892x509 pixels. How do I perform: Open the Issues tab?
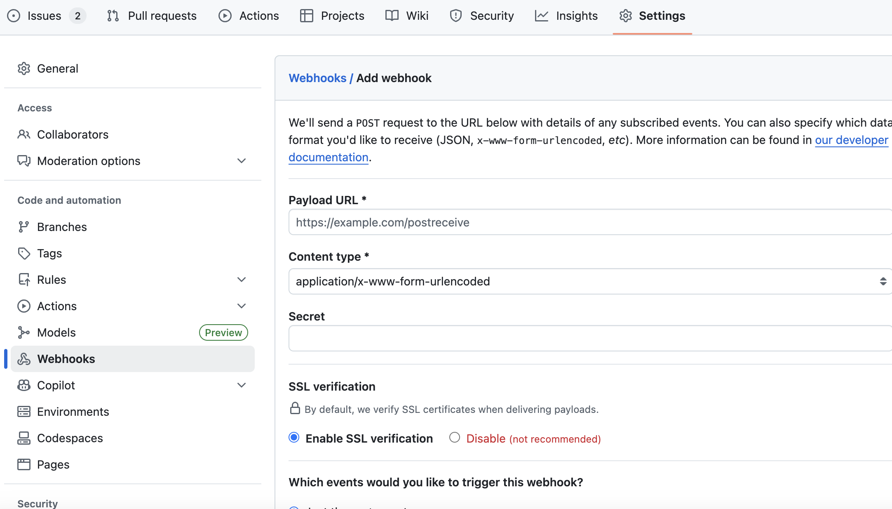pyautogui.click(x=45, y=16)
